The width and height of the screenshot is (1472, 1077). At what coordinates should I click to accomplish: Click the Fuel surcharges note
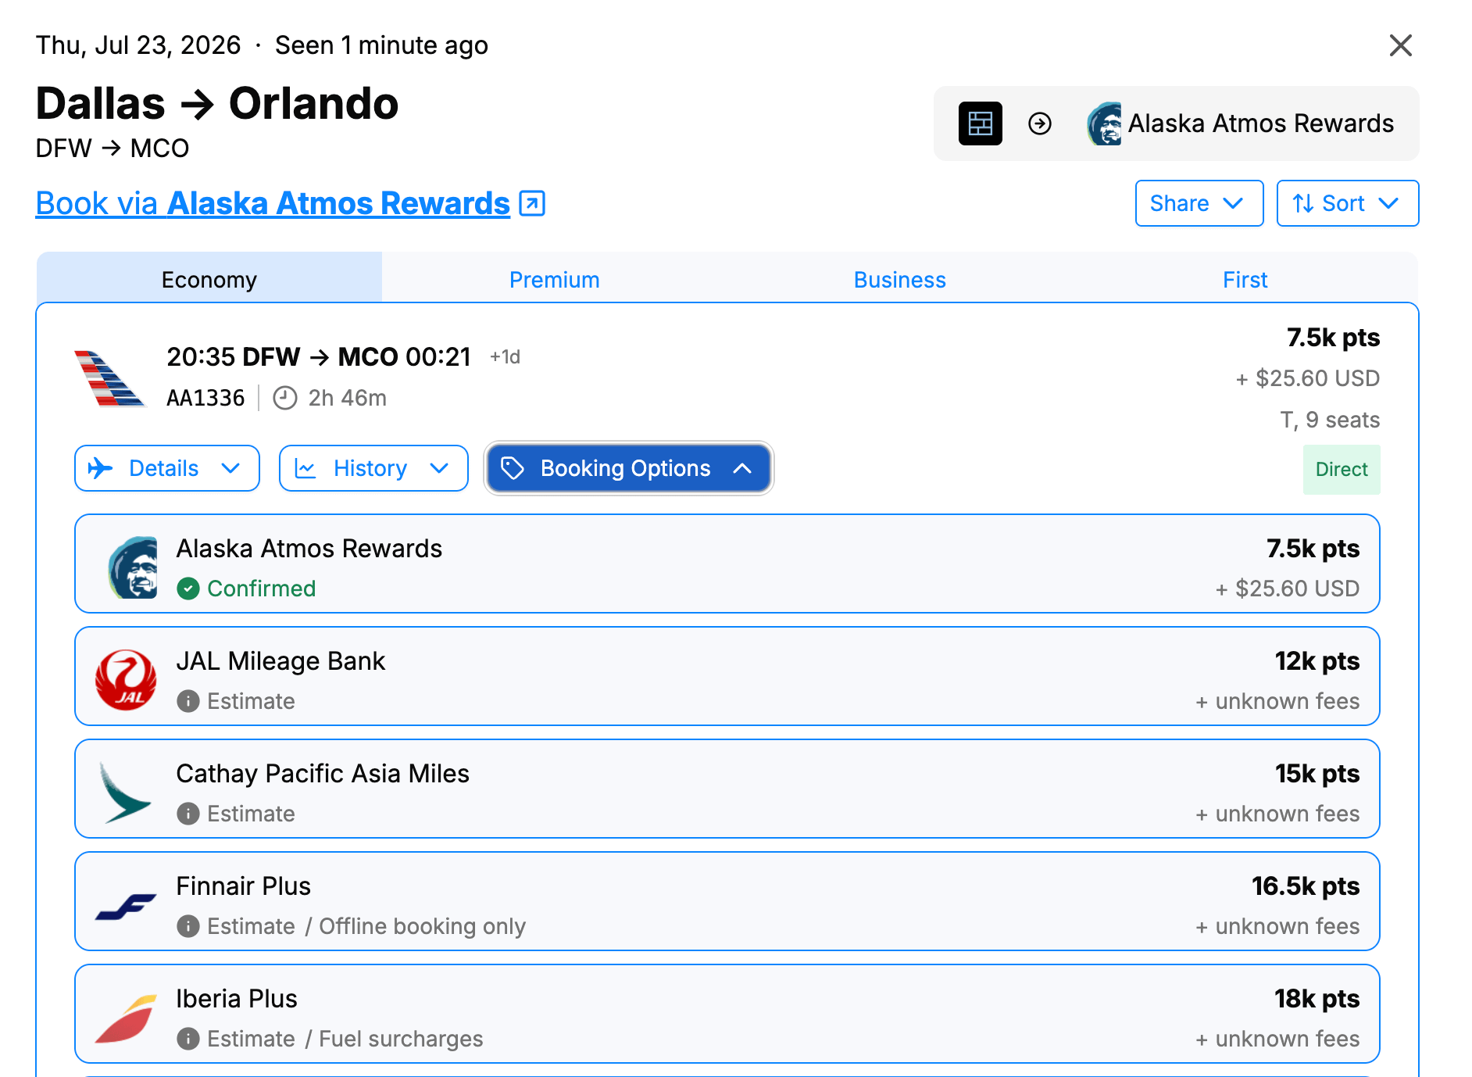tap(401, 1039)
